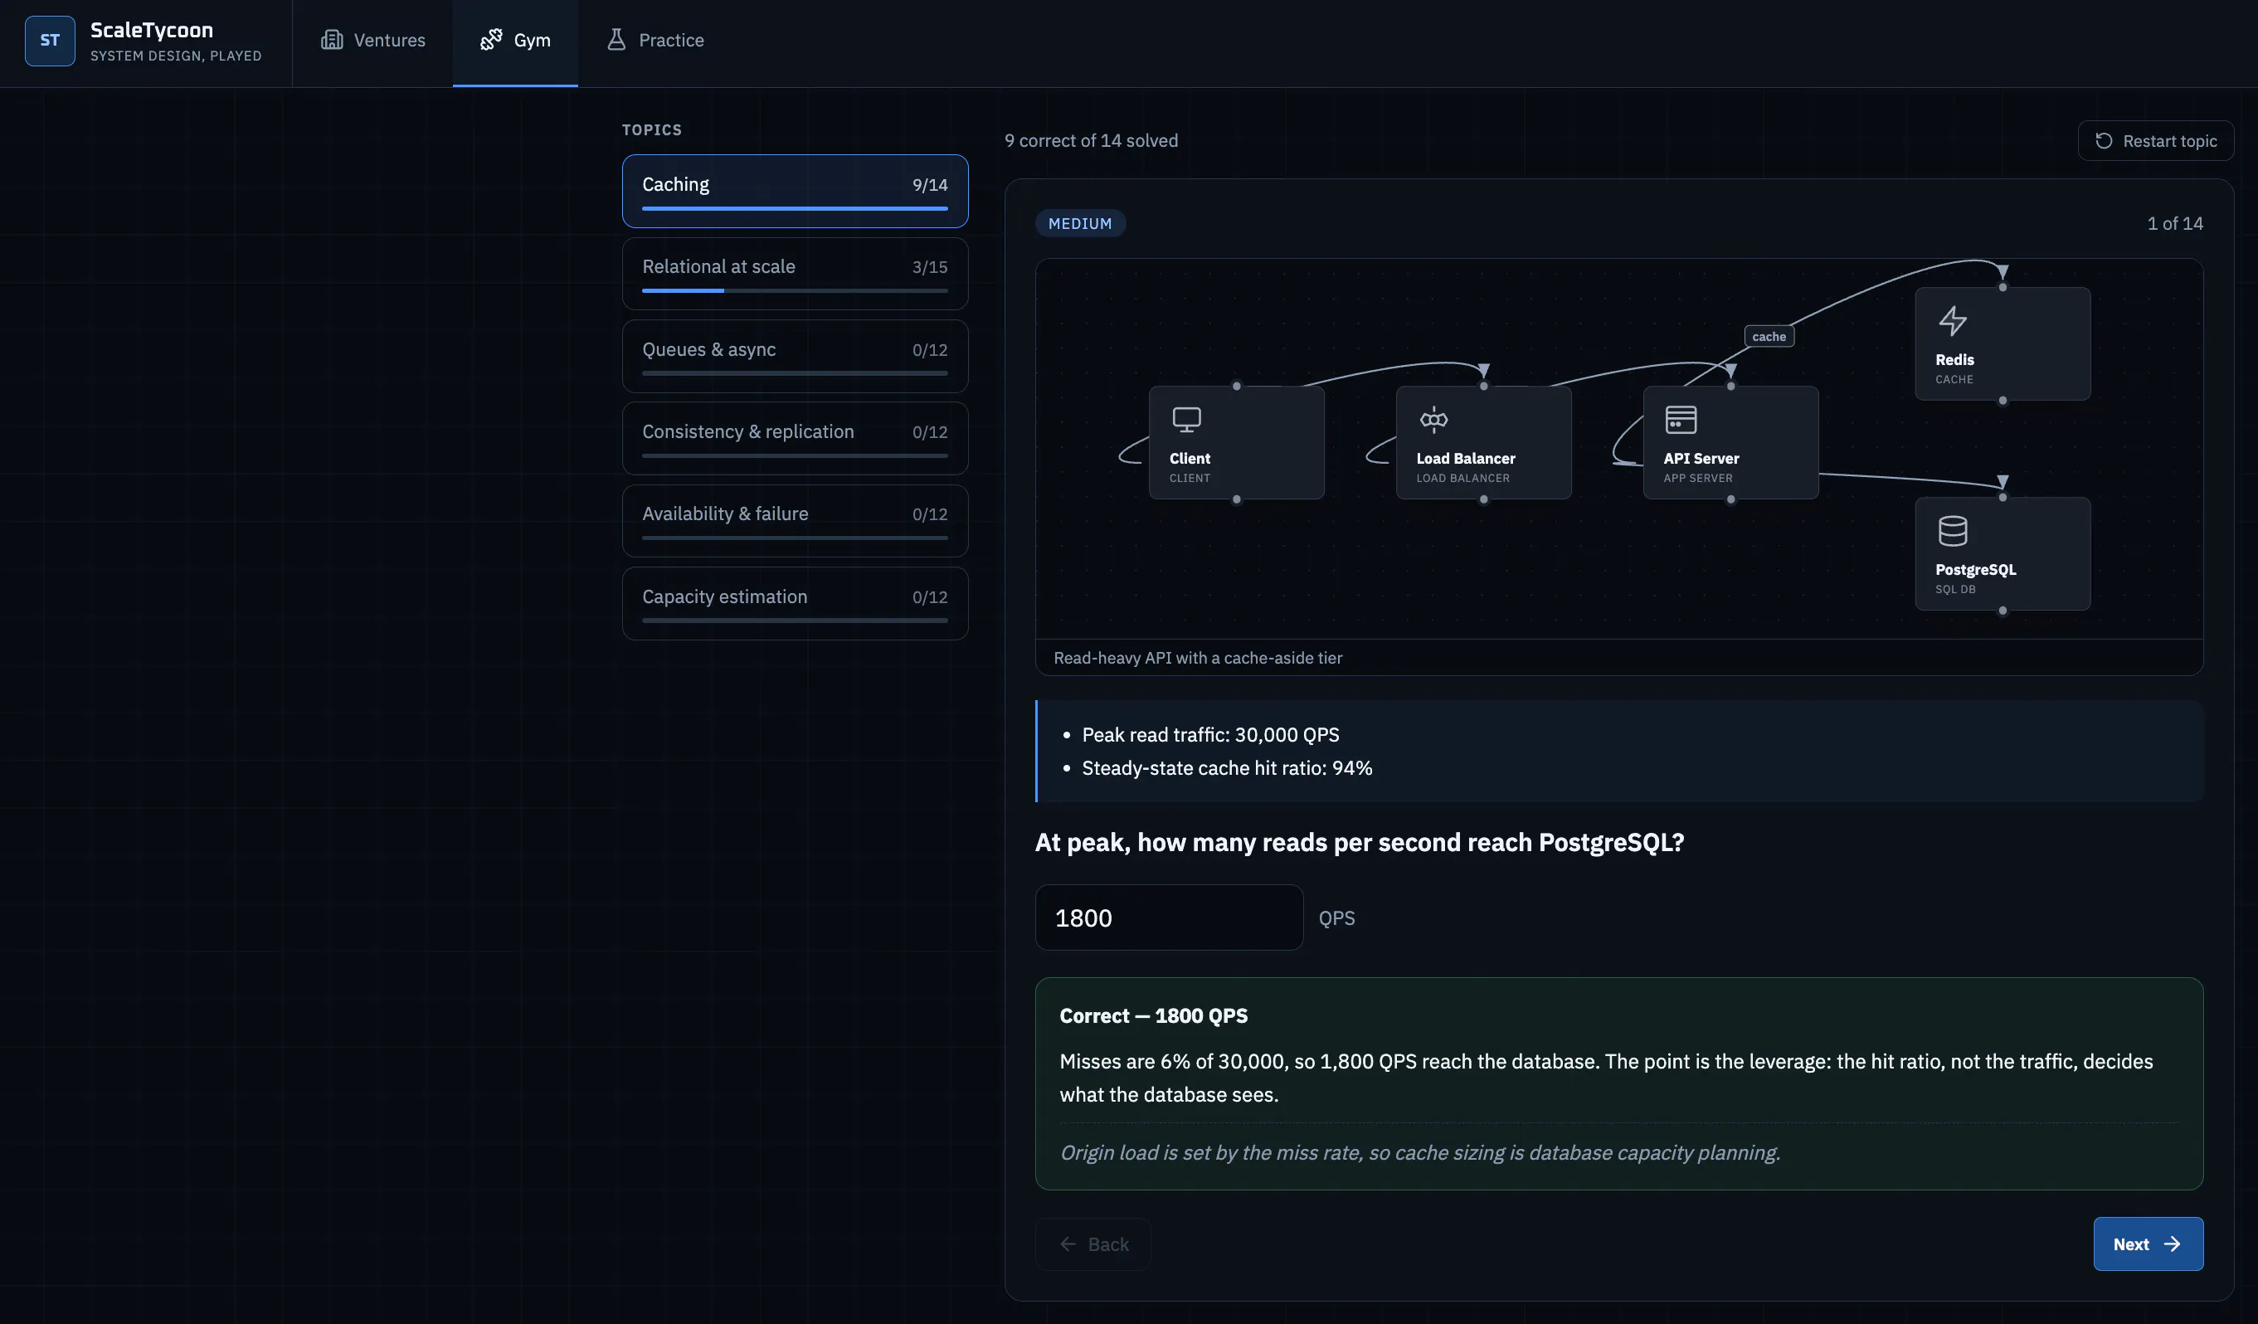Viewport: 2258px width, 1324px height.
Task: Click the Queues & async progress bar
Action: (x=795, y=373)
